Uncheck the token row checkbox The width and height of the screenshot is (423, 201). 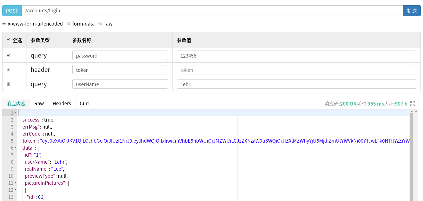click(x=8, y=70)
